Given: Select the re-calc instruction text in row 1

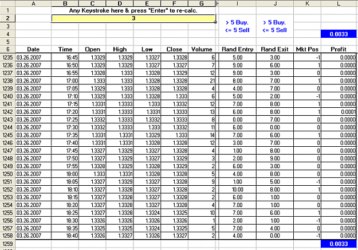Looking at the screenshot, I should 133,10.
